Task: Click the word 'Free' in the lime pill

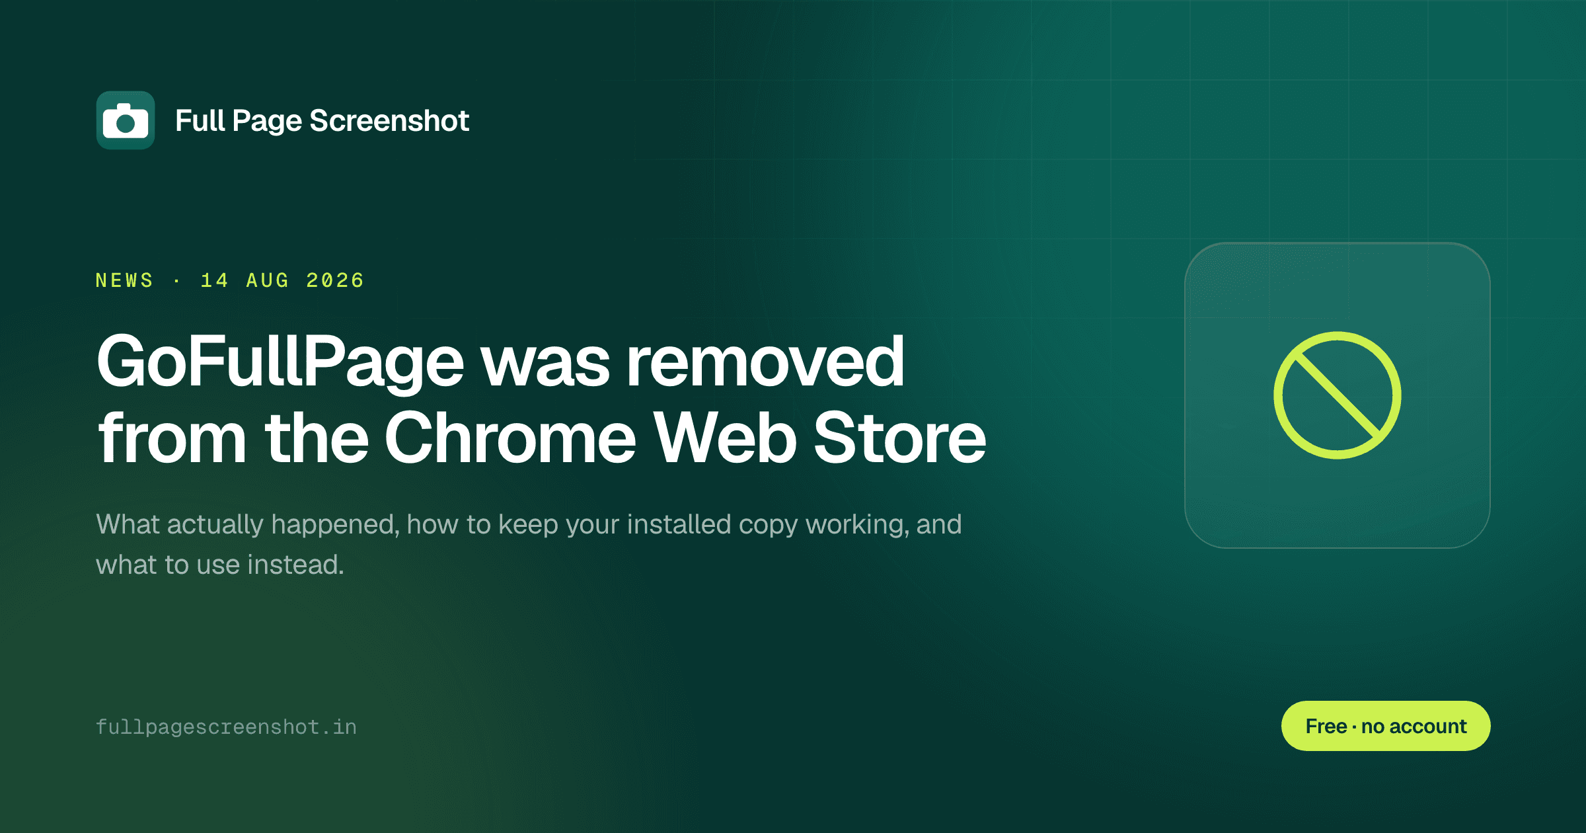Action: [x=1326, y=726]
